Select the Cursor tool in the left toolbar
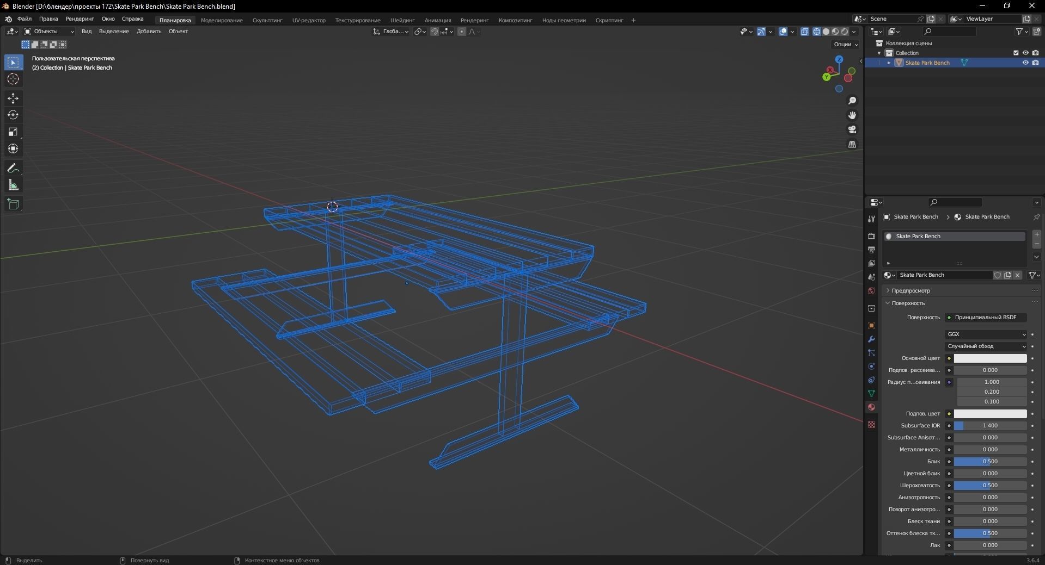This screenshot has width=1045, height=565. coord(13,79)
